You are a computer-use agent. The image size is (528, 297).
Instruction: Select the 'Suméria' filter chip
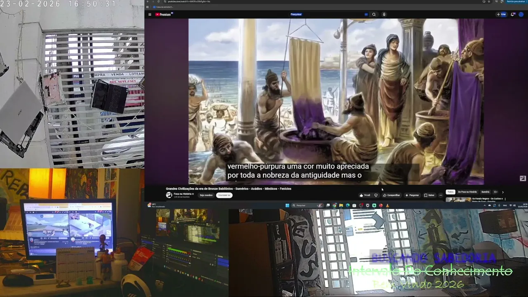tap(486, 192)
